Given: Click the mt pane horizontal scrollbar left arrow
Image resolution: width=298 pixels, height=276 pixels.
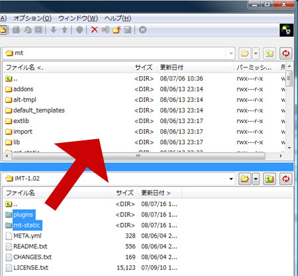Looking at the screenshot, I should (x=7, y=156).
